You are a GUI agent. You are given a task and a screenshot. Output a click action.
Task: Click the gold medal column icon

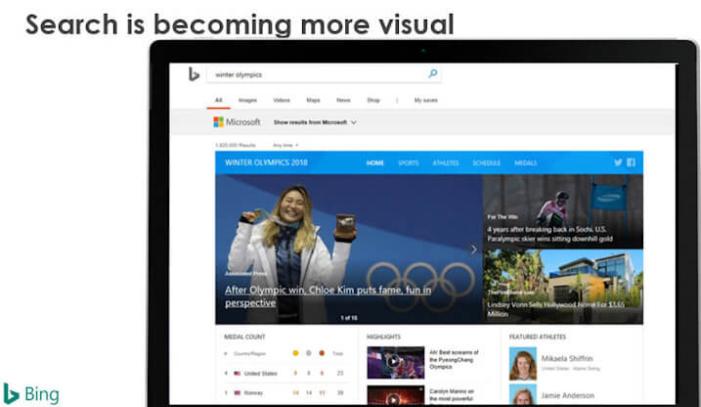click(x=295, y=353)
